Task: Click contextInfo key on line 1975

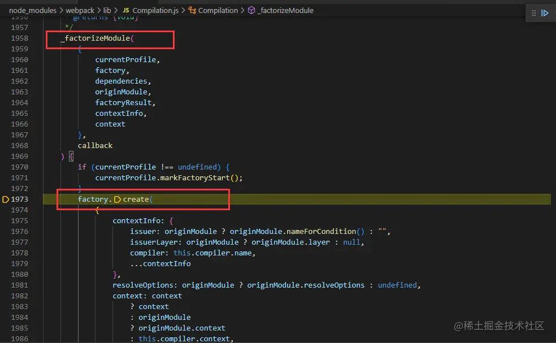Action: click(136, 220)
